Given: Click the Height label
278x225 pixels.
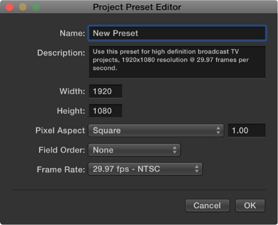Looking at the screenshot, I should pos(71,111).
